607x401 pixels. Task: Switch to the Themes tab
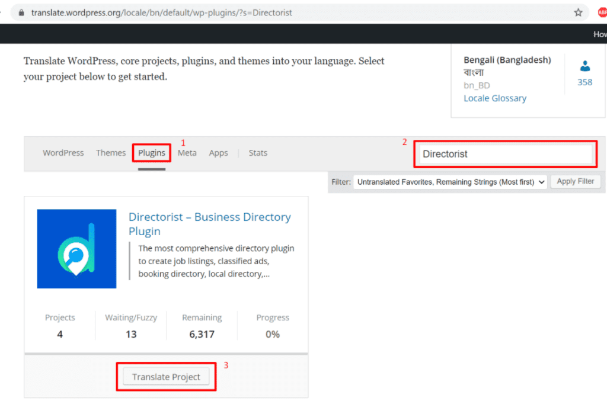click(111, 153)
